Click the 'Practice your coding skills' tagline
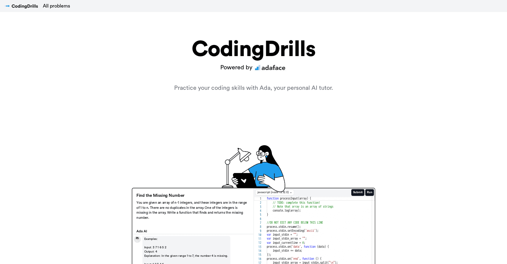This screenshot has height=264, width=507. pyautogui.click(x=253, y=88)
